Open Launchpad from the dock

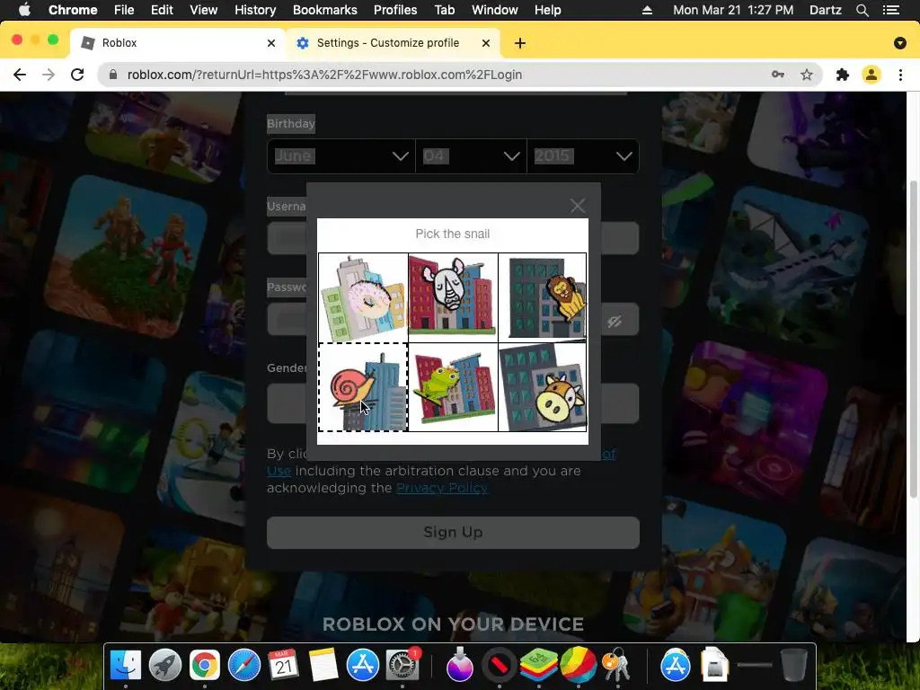[165, 665]
